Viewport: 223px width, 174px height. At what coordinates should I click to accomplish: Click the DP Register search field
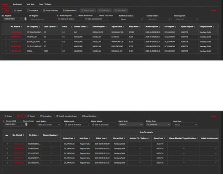(41, 19)
